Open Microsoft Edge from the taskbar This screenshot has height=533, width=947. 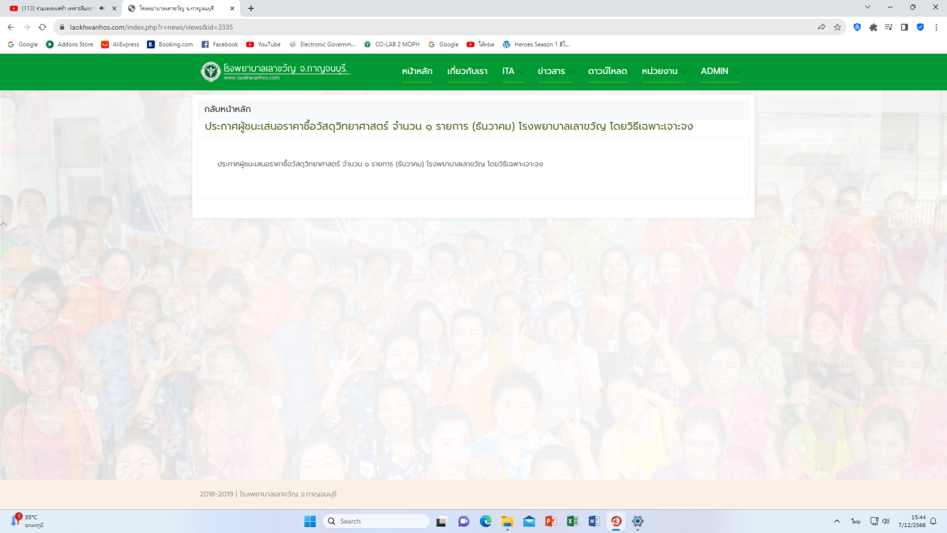coord(486,521)
